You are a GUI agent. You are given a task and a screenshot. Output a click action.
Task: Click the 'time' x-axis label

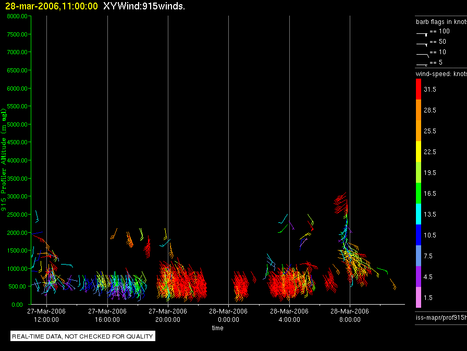(218, 328)
